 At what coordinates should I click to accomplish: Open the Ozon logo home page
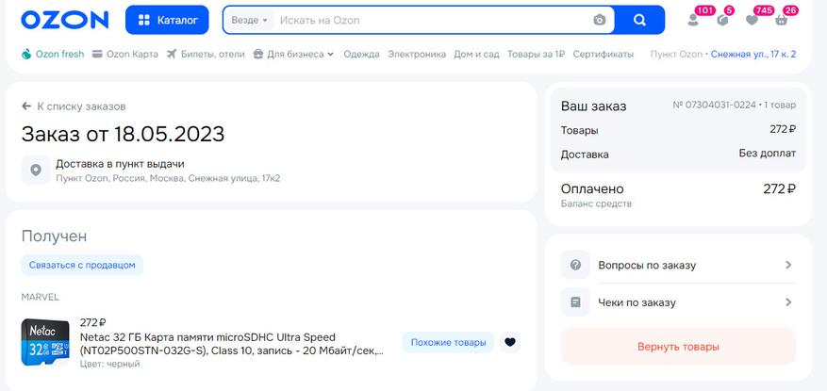coord(64,20)
